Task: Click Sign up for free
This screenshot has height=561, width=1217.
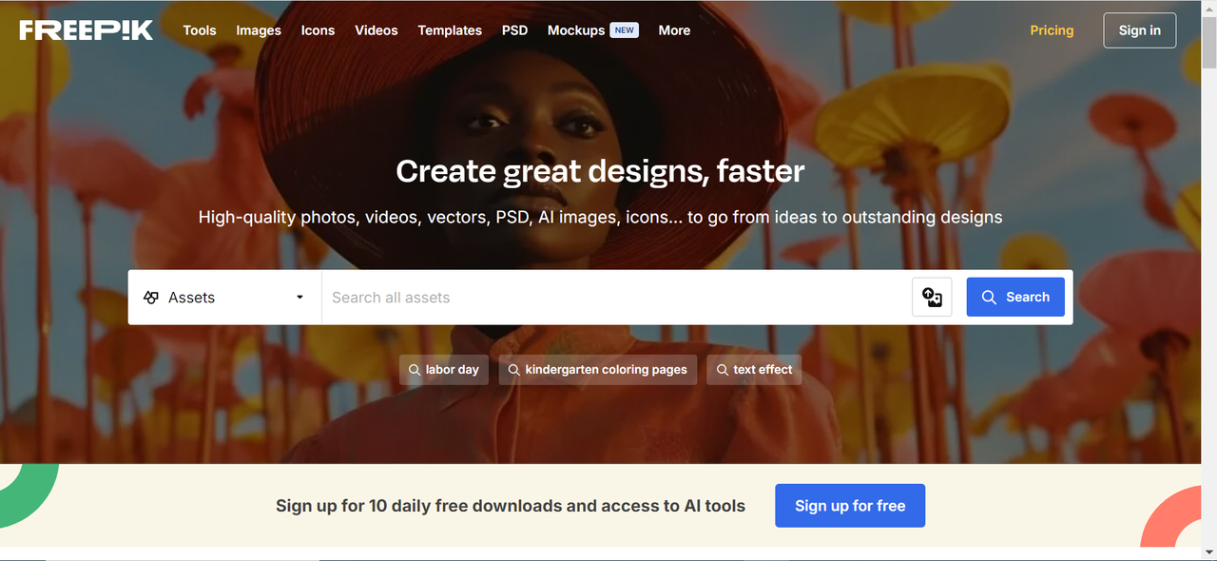Action: pyautogui.click(x=850, y=506)
